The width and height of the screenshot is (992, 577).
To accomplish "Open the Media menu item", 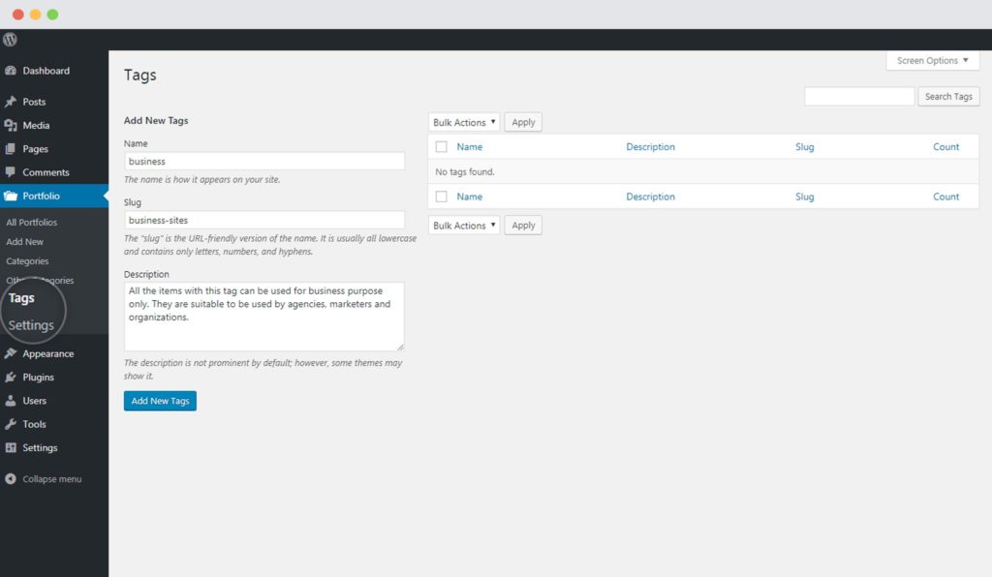I will 36,125.
